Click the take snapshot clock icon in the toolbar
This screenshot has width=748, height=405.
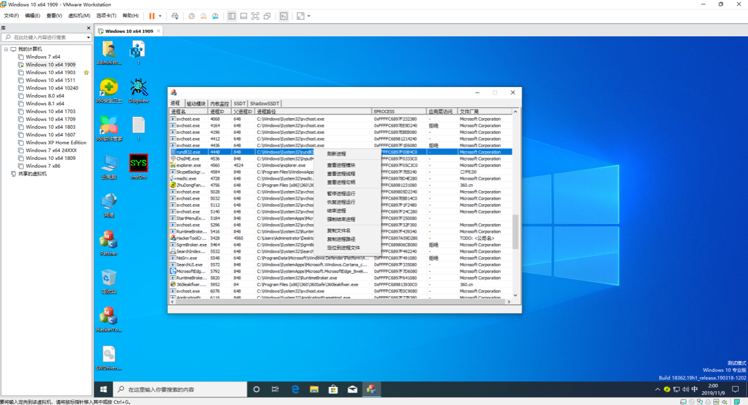[x=191, y=16]
